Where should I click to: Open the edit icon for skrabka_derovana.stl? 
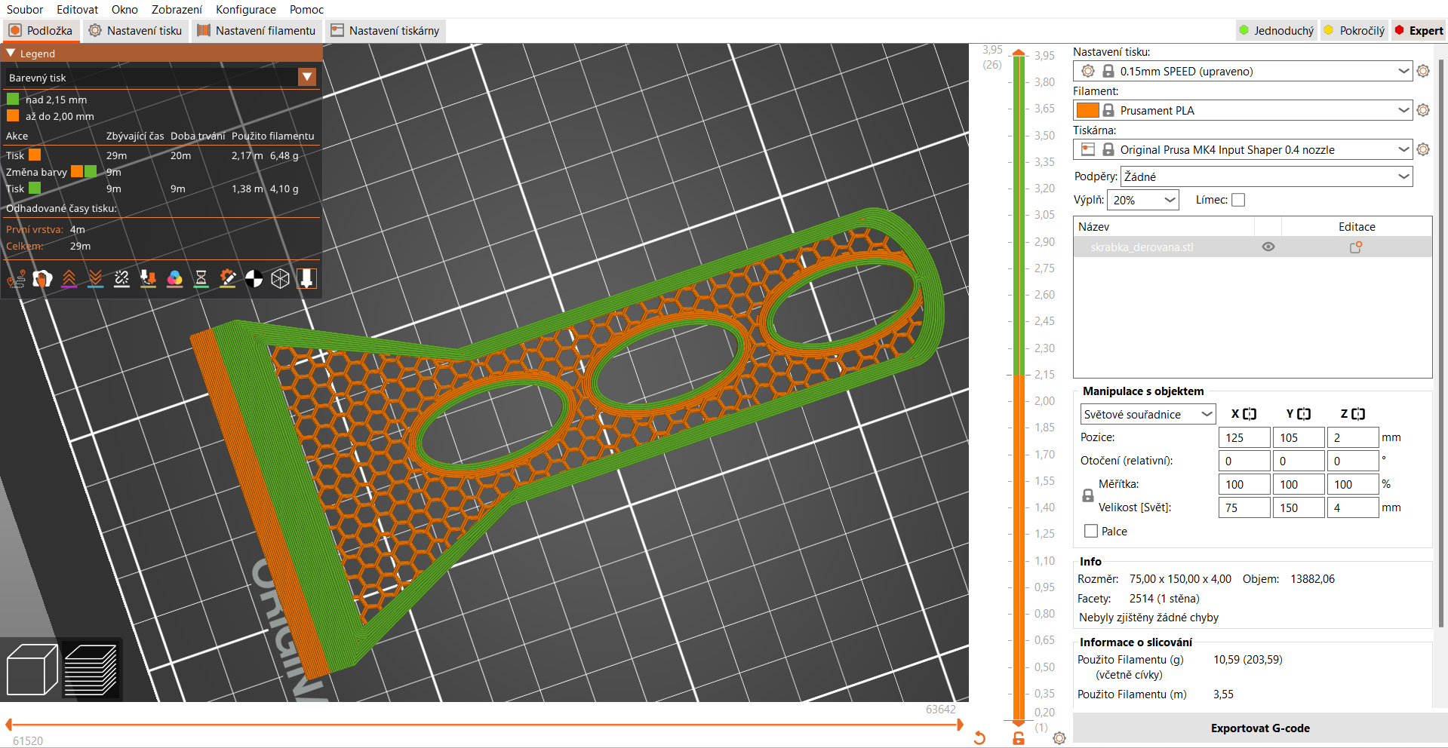tap(1356, 247)
